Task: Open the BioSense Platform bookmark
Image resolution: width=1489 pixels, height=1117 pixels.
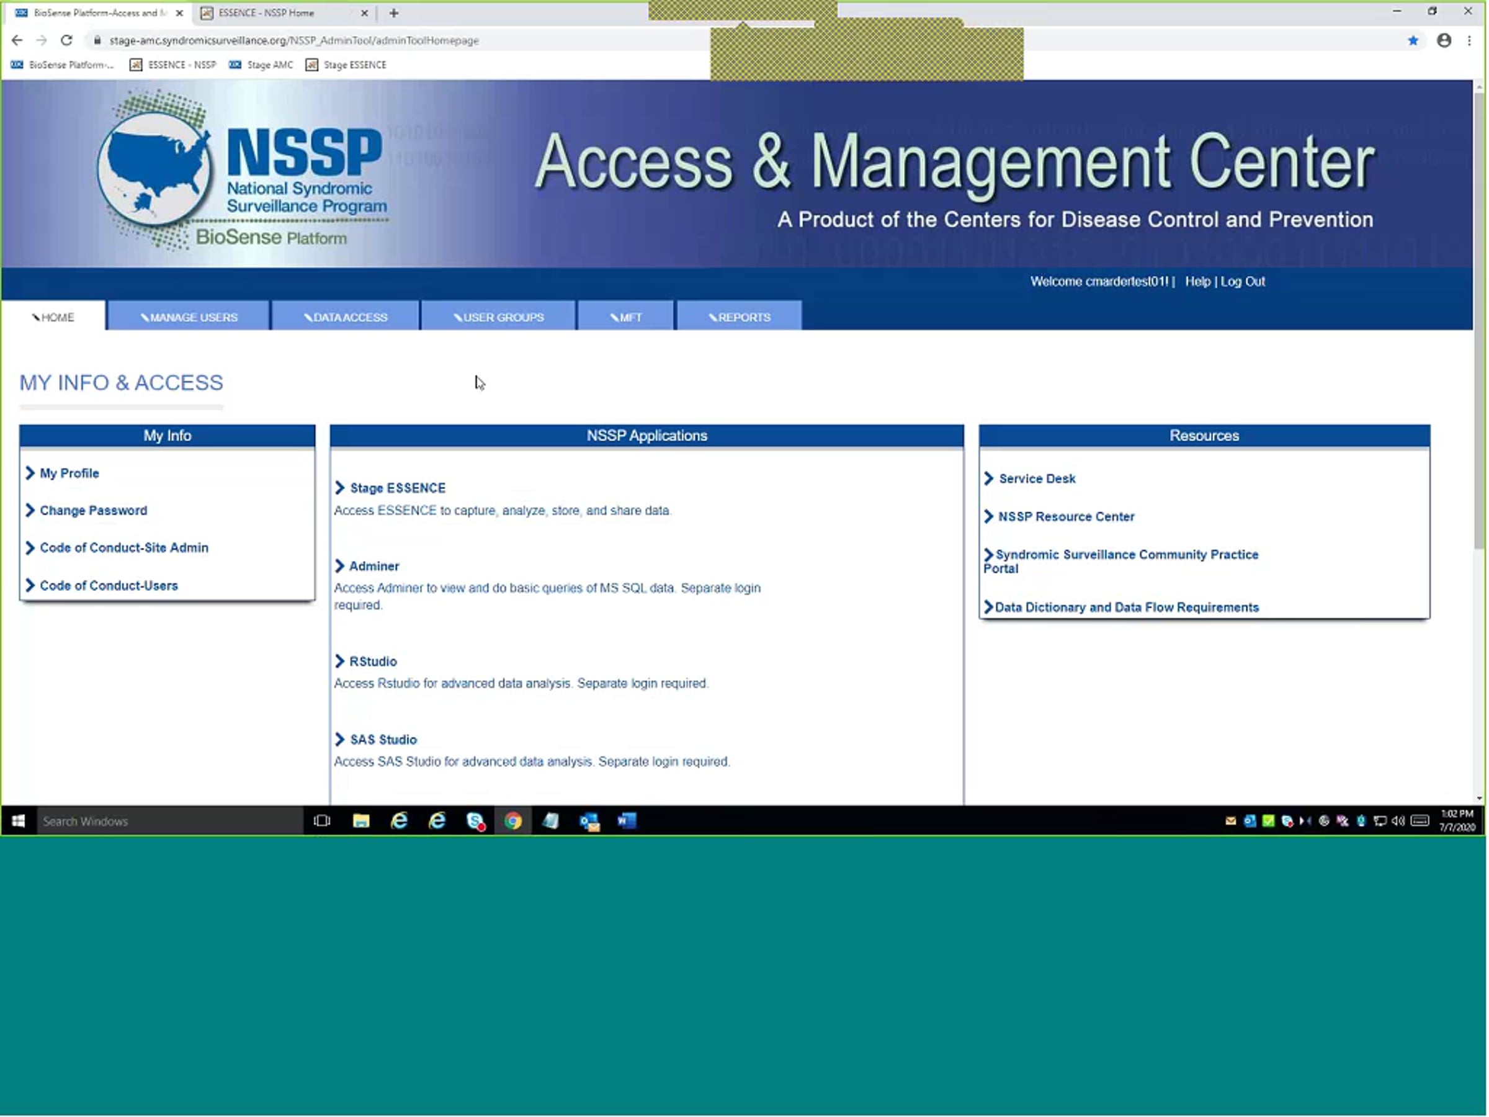Action: coord(63,65)
